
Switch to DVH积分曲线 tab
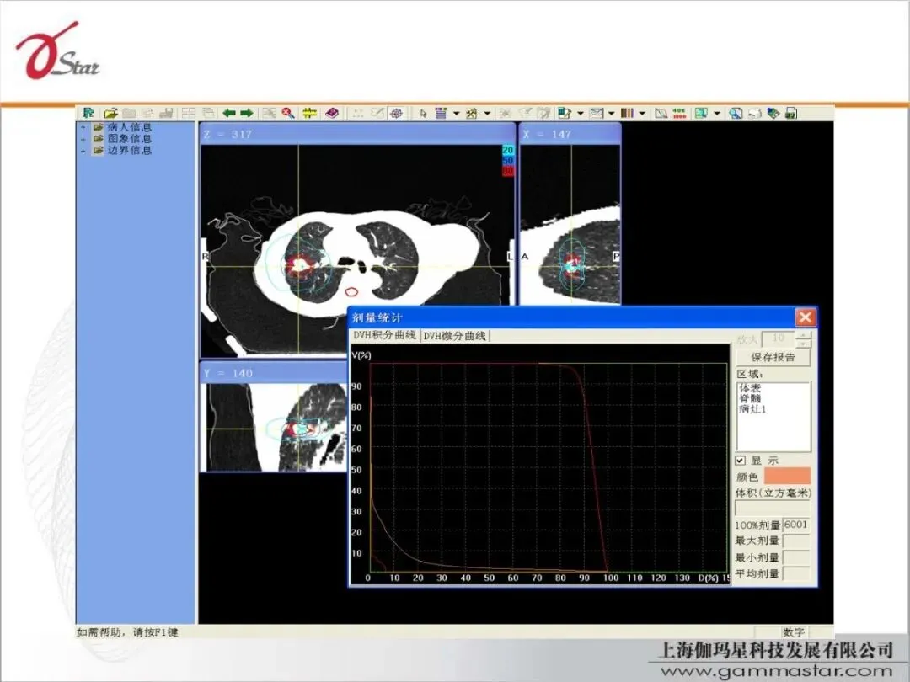coord(384,335)
